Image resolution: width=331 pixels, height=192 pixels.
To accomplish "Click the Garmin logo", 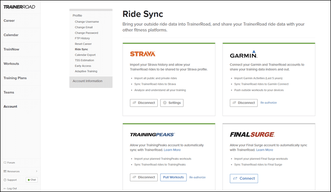I will click(243, 54).
